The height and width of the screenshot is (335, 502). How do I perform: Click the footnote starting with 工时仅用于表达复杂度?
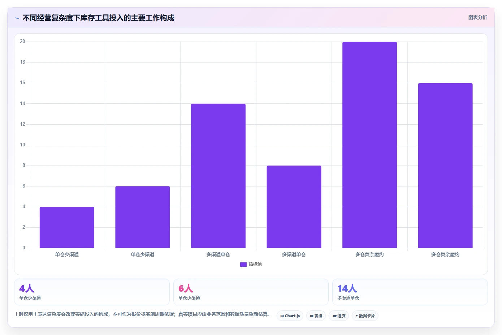click(x=142, y=314)
